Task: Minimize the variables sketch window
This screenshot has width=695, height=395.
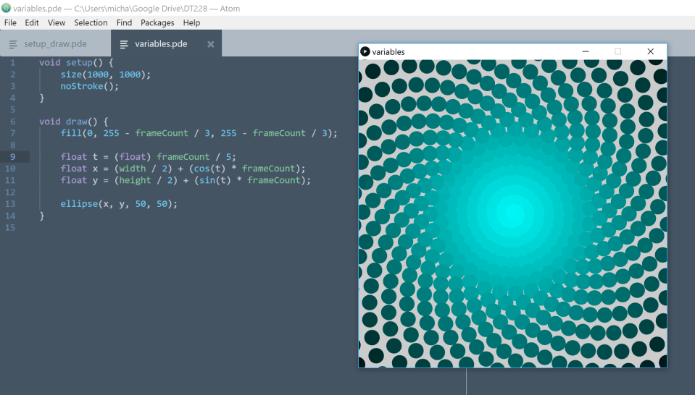Action: 586,51
